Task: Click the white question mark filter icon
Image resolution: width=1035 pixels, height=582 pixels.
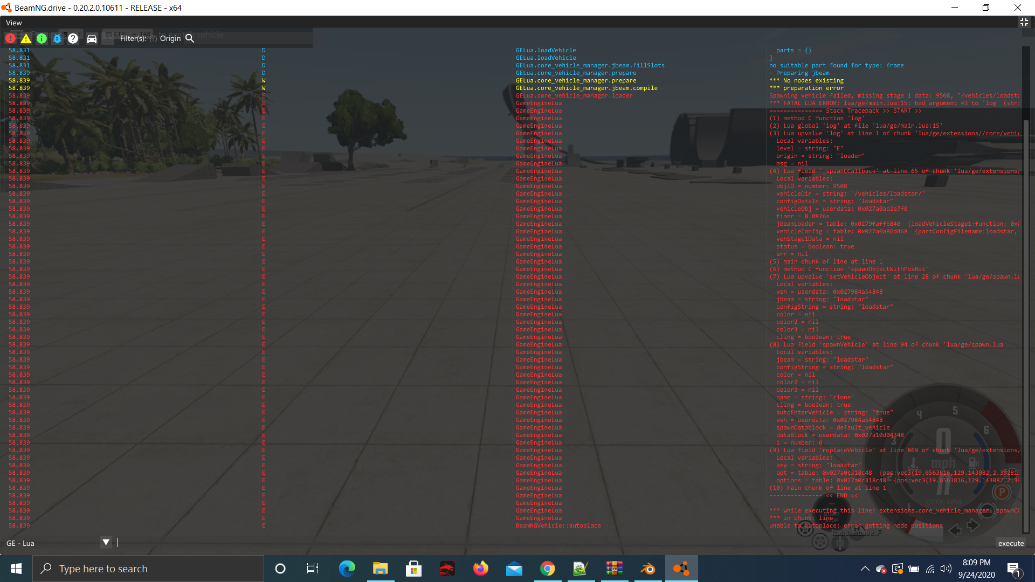Action: click(73, 38)
